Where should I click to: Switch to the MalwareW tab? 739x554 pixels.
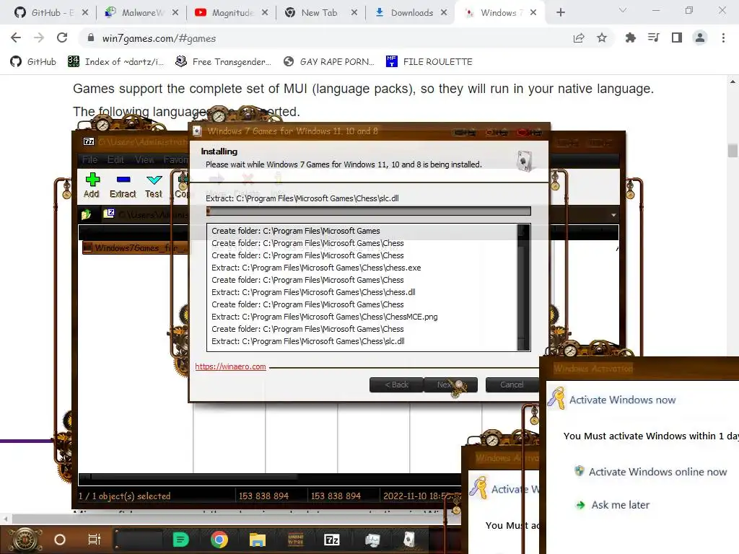coord(141,13)
